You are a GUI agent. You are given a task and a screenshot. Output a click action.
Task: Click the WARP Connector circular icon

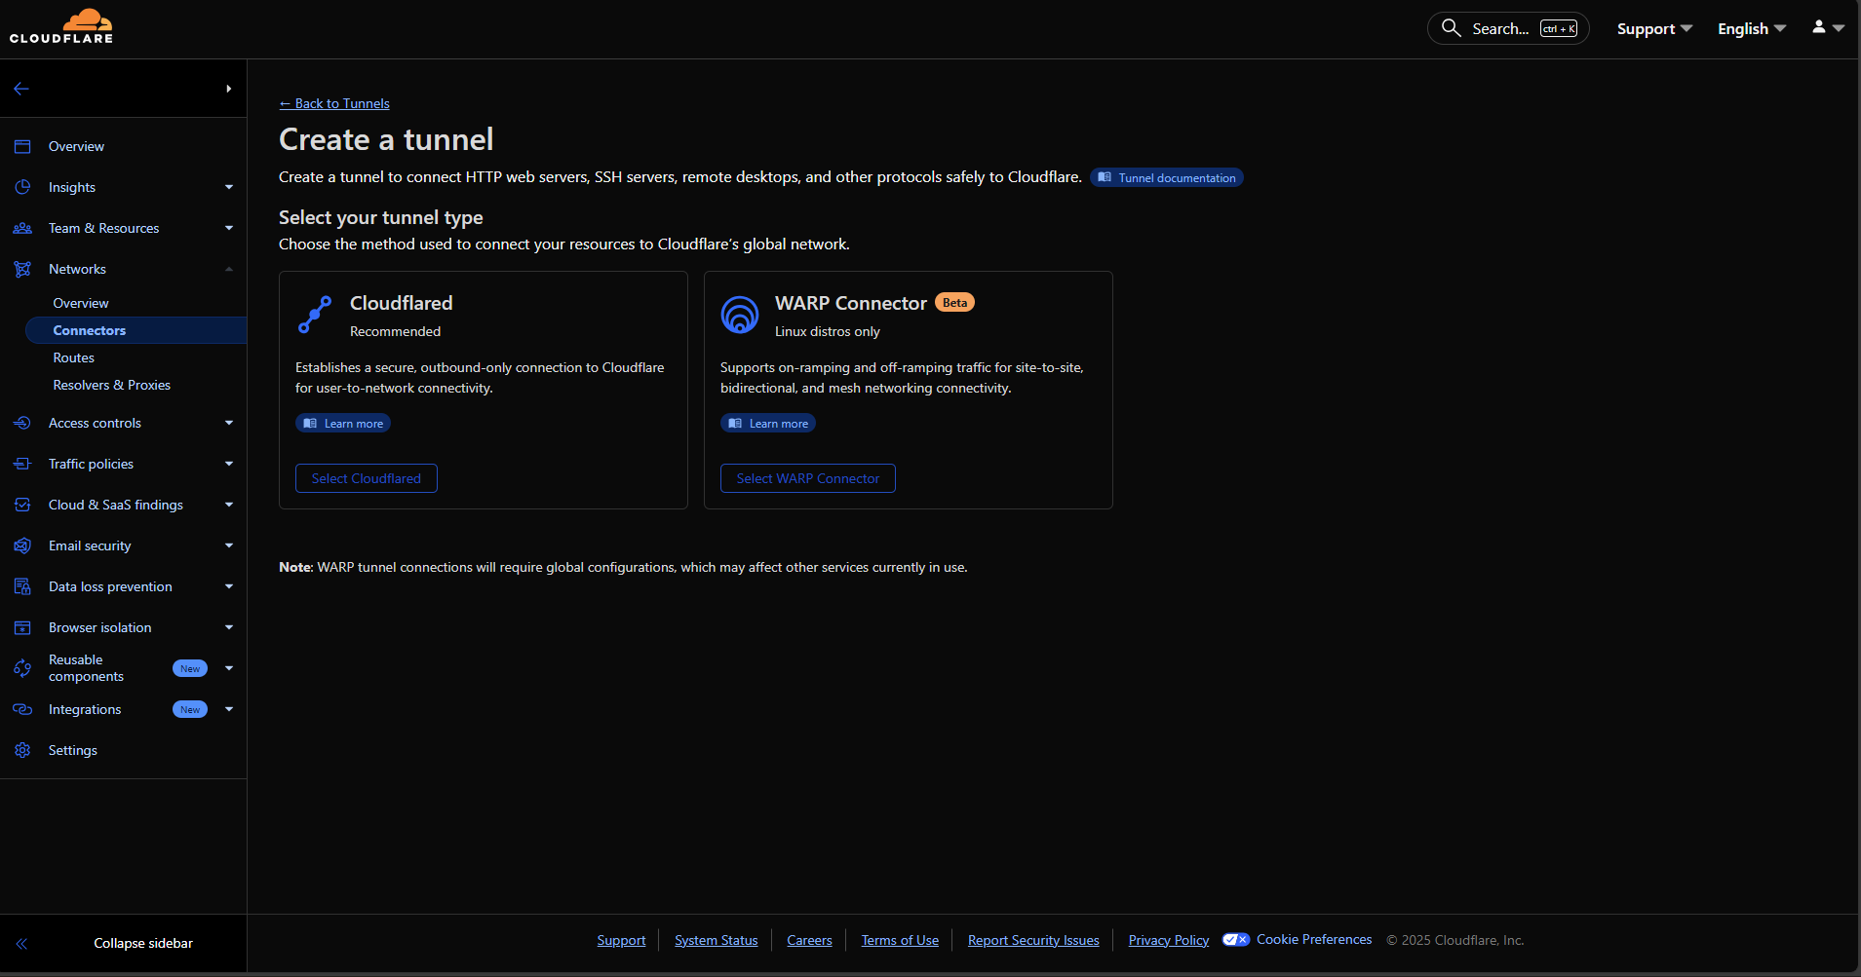740,315
